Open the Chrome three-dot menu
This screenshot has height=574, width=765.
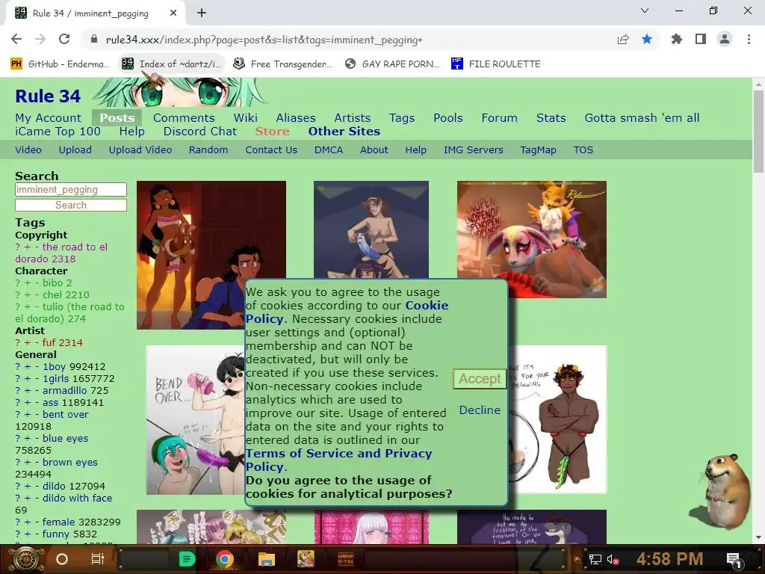click(x=749, y=40)
